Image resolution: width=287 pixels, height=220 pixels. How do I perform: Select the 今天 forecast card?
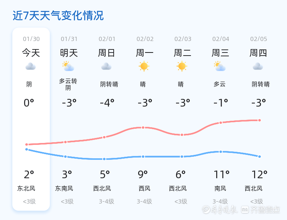tap(31, 119)
